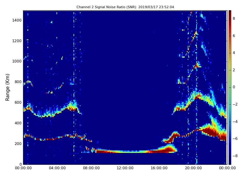
Task: Click the 20:00:00 time axis label
Action: coord(193,168)
